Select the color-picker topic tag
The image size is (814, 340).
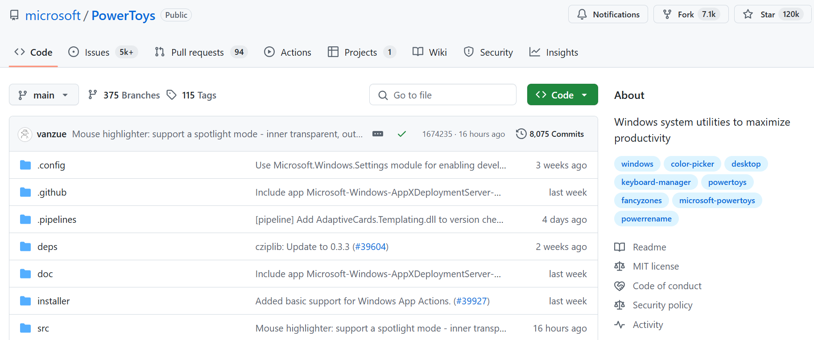point(692,164)
